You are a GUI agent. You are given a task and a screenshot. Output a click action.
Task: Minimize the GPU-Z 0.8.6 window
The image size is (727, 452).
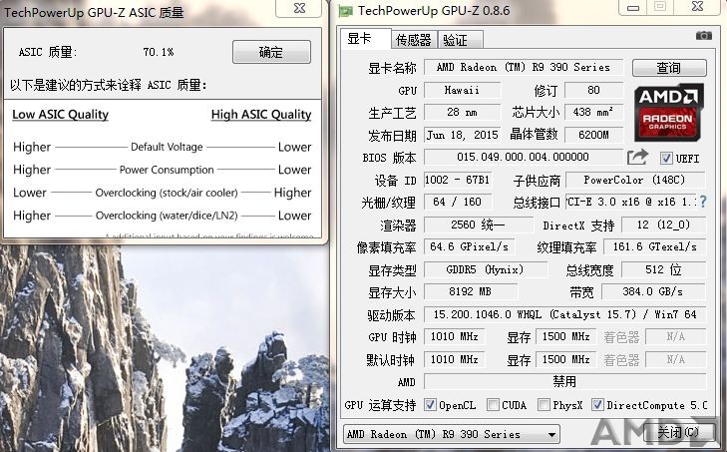tap(633, 7)
